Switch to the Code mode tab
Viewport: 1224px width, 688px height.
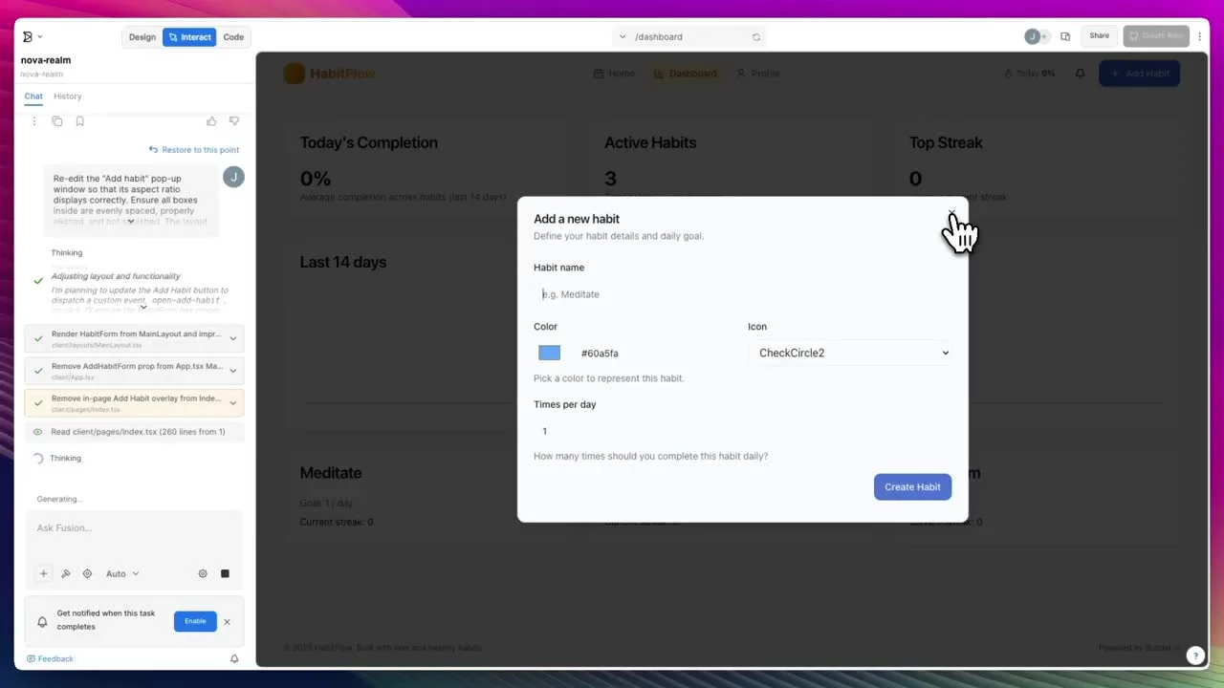[x=233, y=37]
